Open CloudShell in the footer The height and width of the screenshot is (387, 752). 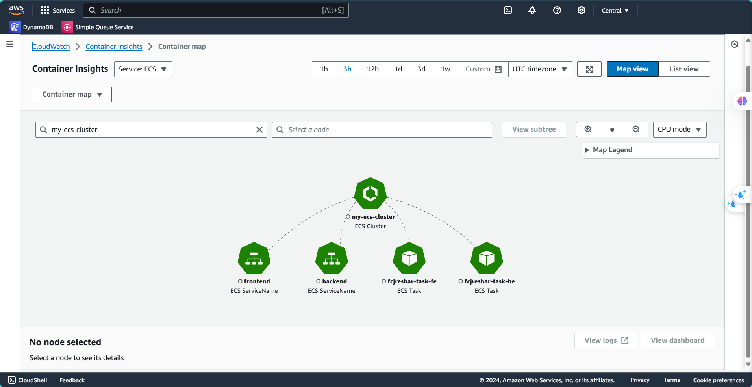point(28,380)
